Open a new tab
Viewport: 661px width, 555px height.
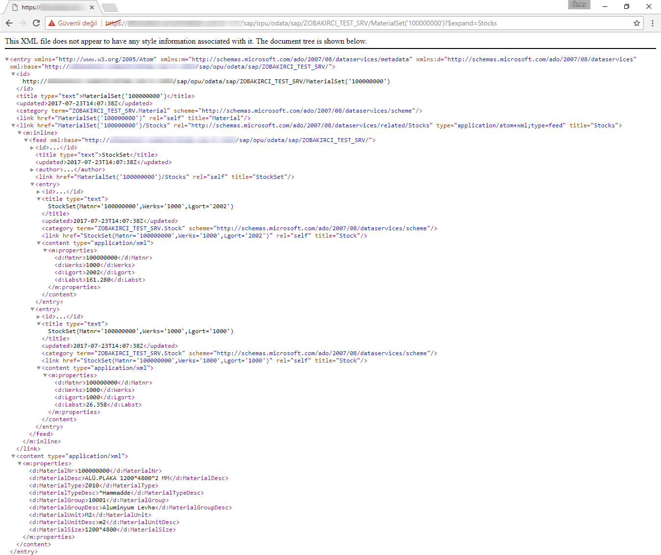[110, 7]
